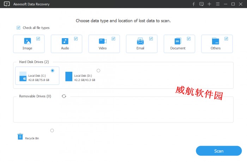The image size is (247, 162).
Task: Click the Local Disk (D:) drive icon
Action: tap(69, 76)
